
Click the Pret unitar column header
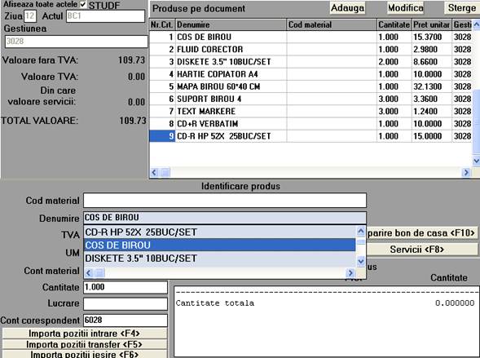tap(432, 24)
